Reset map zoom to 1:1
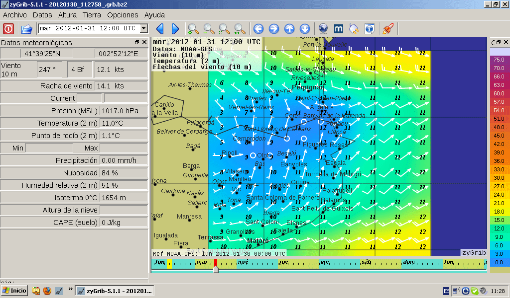The height and width of the screenshot is (298, 510). (x=240, y=29)
